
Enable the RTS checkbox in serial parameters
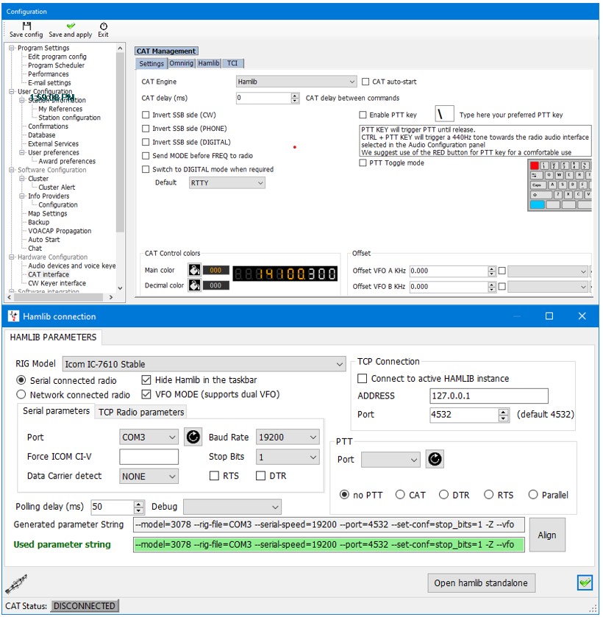pos(214,476)
